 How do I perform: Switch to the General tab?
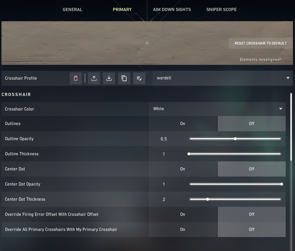pos(72,10)
